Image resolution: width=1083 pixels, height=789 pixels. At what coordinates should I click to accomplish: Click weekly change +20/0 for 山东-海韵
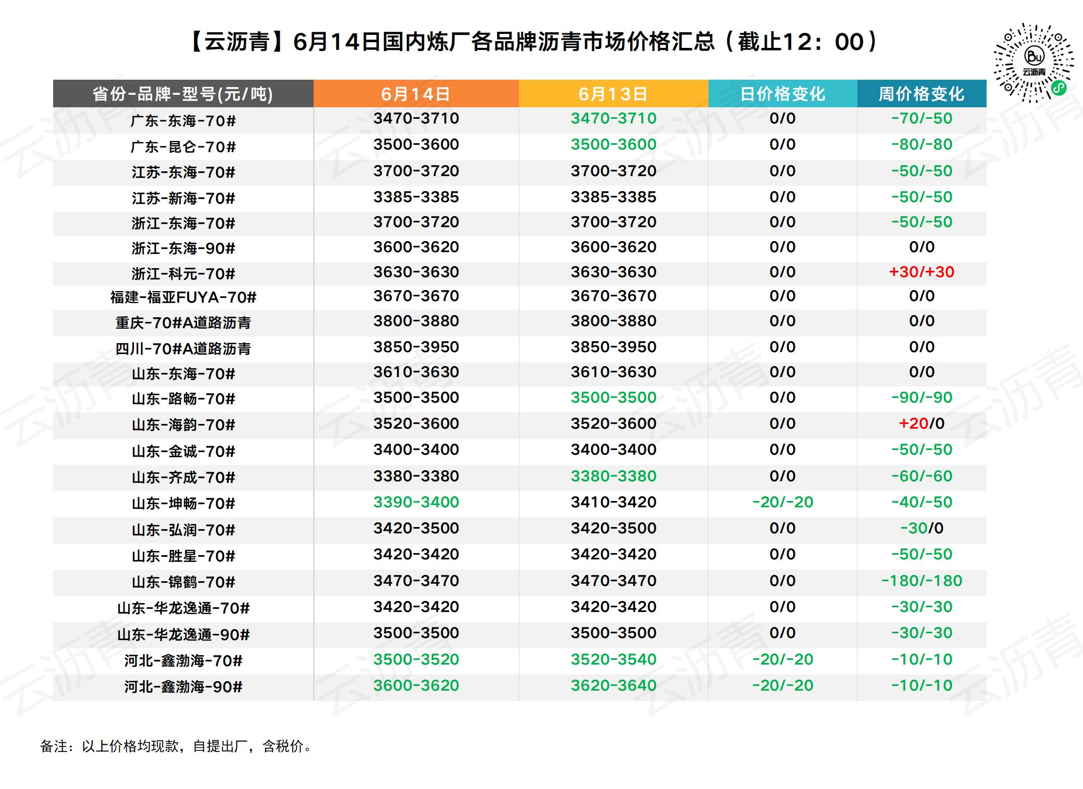coord(922,423)
